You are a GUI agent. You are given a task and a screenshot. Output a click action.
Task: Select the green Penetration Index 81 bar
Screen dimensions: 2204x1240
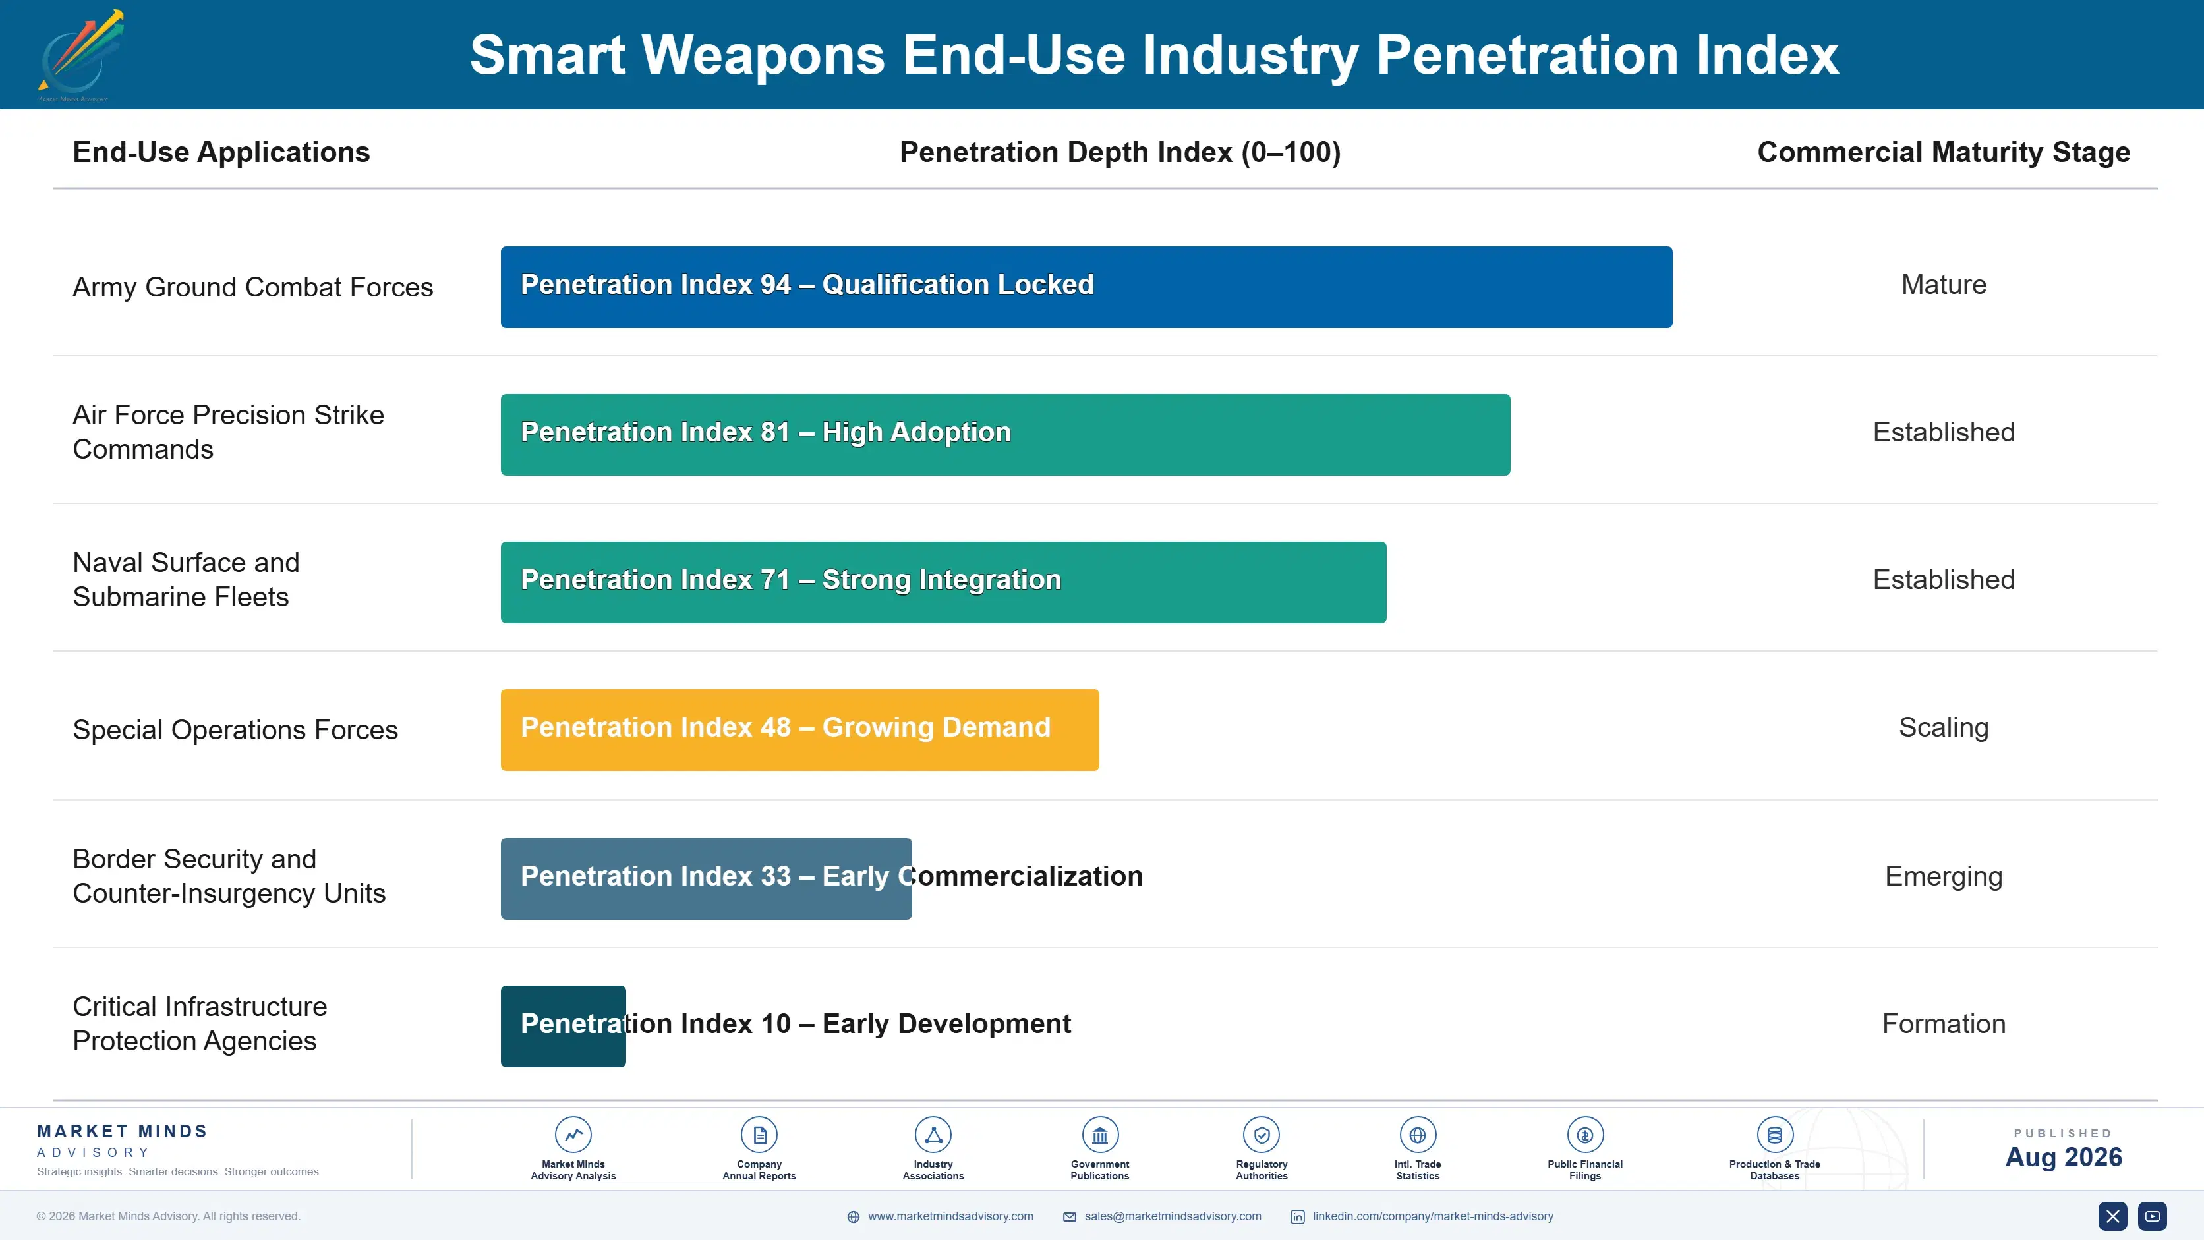[1005, 434]
